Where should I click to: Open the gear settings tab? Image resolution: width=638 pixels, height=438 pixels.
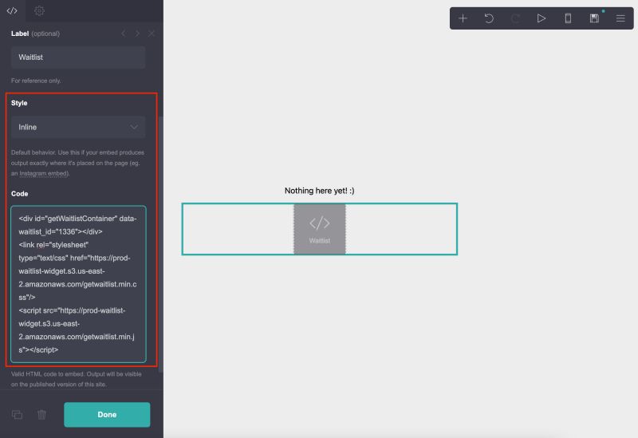[39, 10]
